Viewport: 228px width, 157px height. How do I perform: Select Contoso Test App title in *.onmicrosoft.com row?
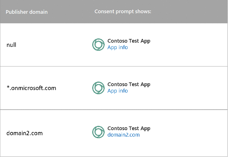coord(129,84)
